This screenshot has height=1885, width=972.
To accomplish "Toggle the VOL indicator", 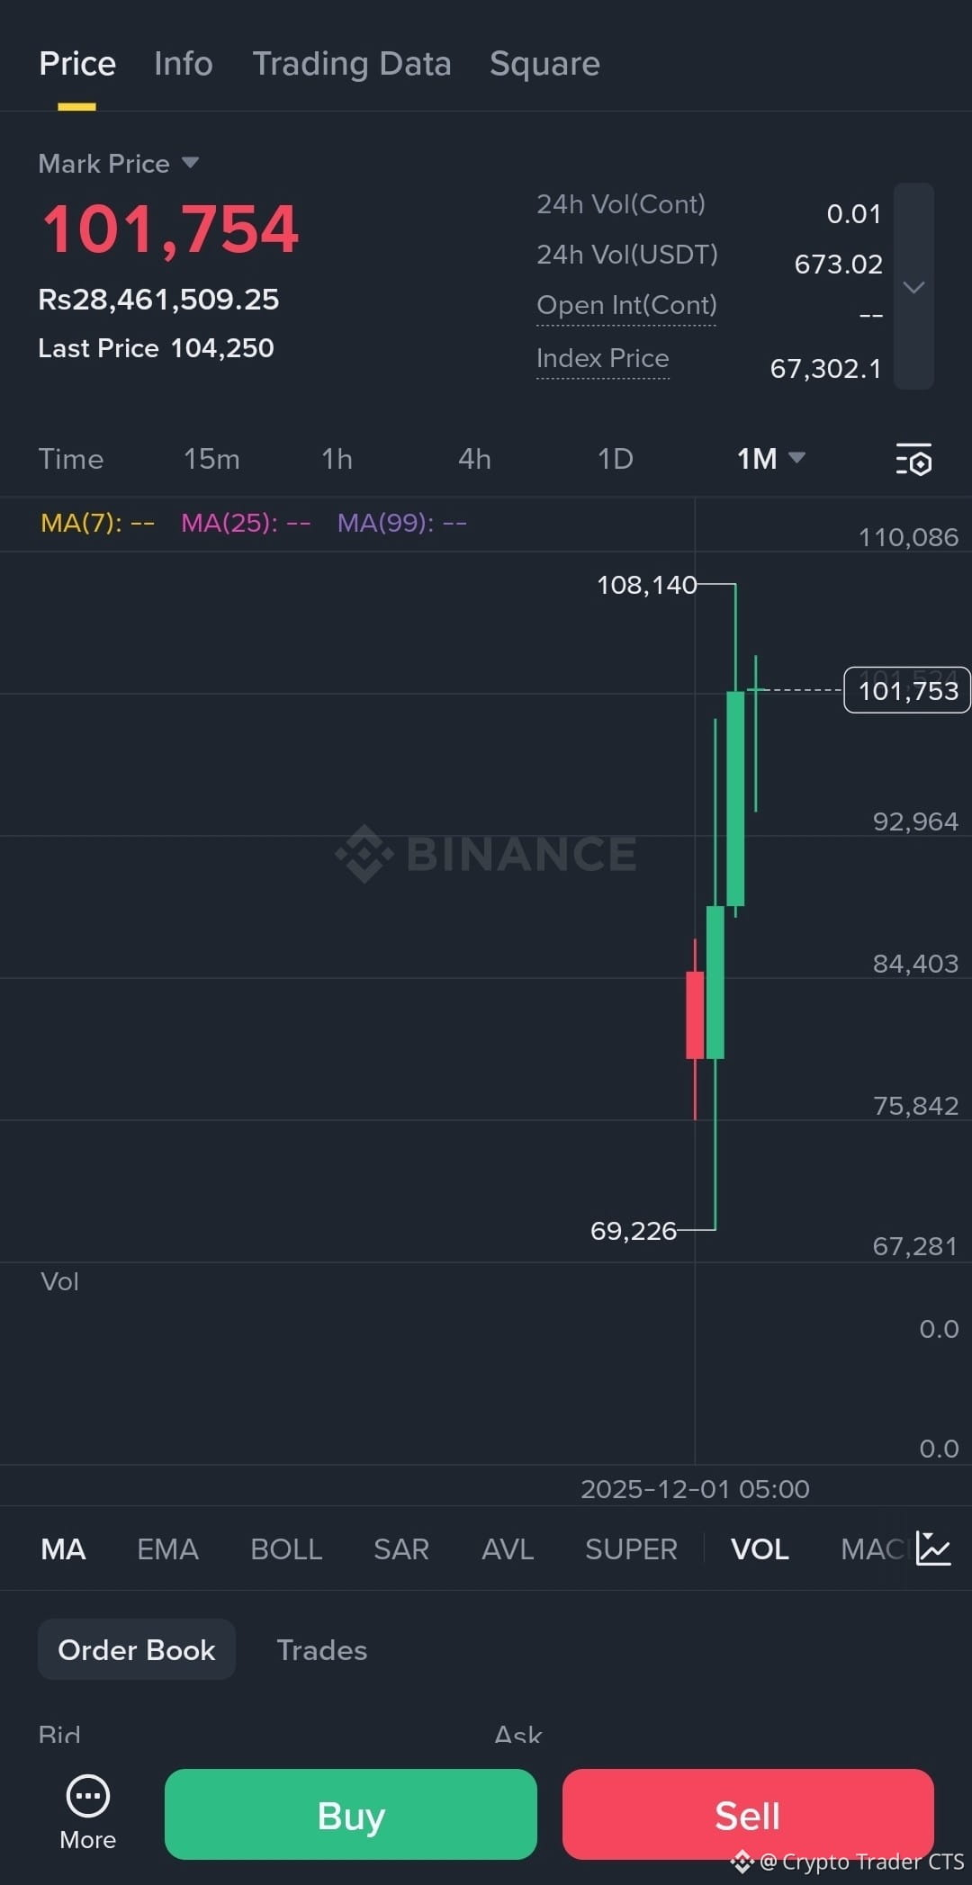I will point(760,1548).
